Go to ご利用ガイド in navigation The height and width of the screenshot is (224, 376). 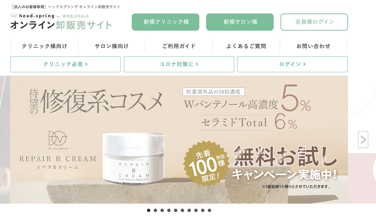pos(179,46)
